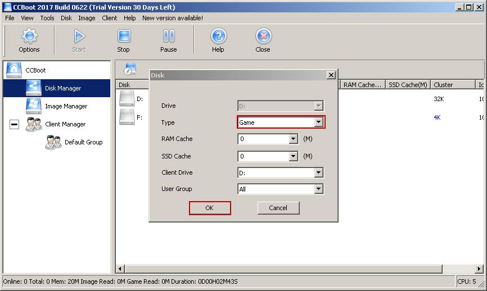487x291 pixels.
Task: Click the Pause toolbar icon
Action: coord(169,37)
